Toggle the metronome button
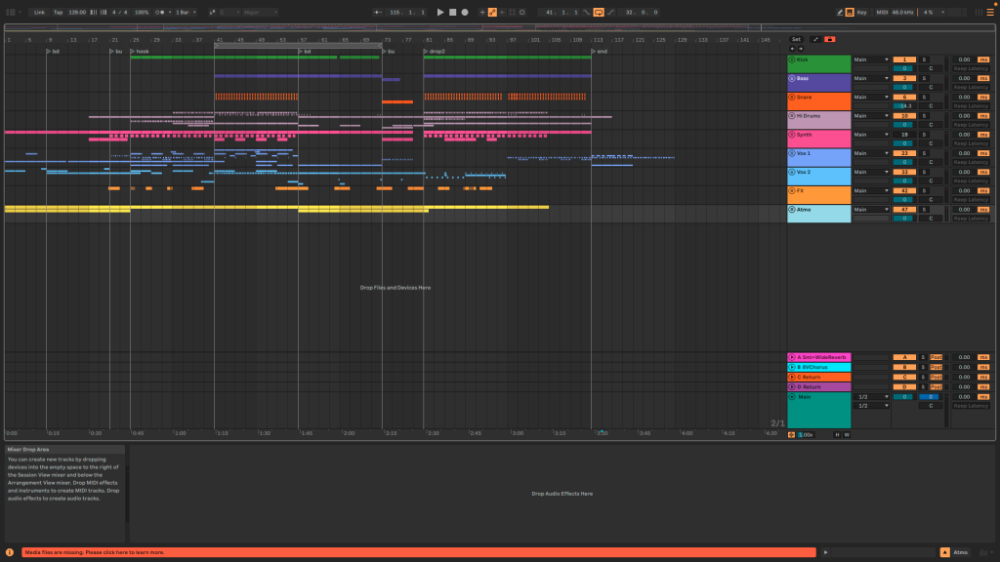The height and width of the screenshot is (562, 1000). pyautogui.click(x=162, y=12)
